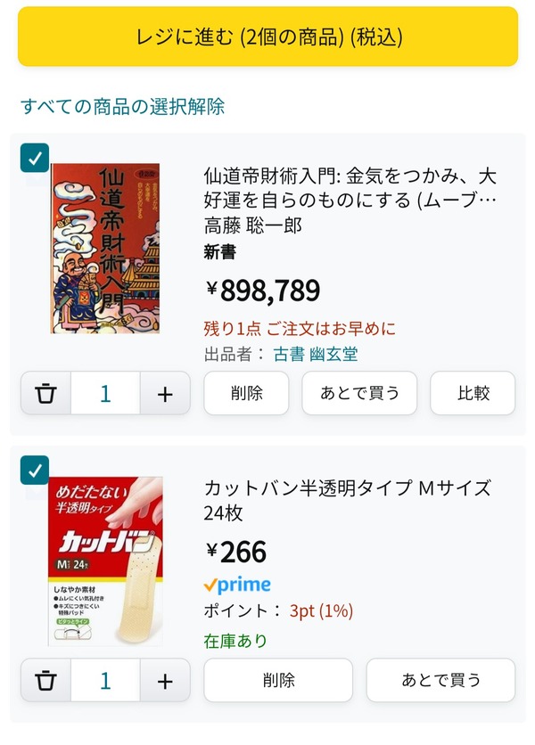Open the 仙道帝財術入門 book cover thumbnail
Viewport: 535px width, 745px height.
coord(105,249)
